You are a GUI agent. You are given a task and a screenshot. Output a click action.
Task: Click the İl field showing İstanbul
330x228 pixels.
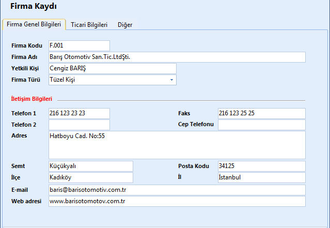tap(261, 177)
